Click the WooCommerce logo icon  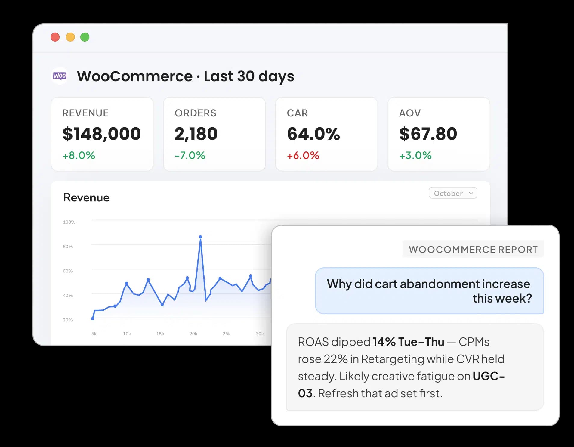[x=60, y=76]
